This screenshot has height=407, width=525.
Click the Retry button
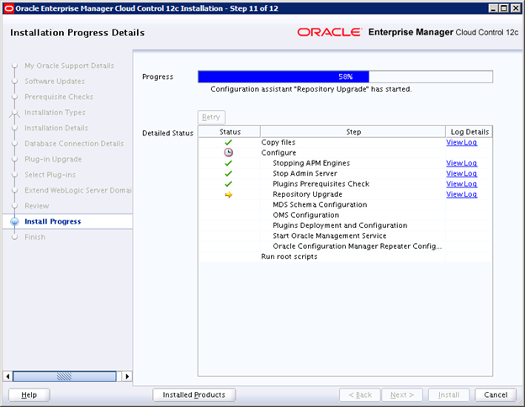(211, 117)
